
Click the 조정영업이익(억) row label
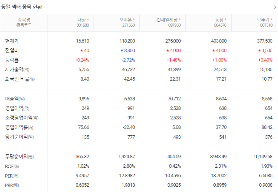[22, 118]
